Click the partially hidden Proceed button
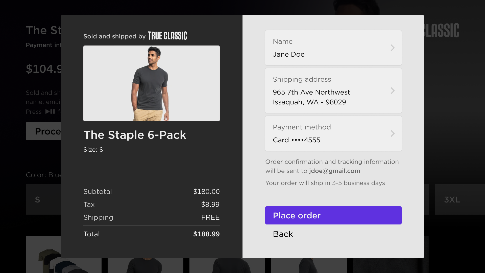 pyautogui.click(x=43, y=131)
